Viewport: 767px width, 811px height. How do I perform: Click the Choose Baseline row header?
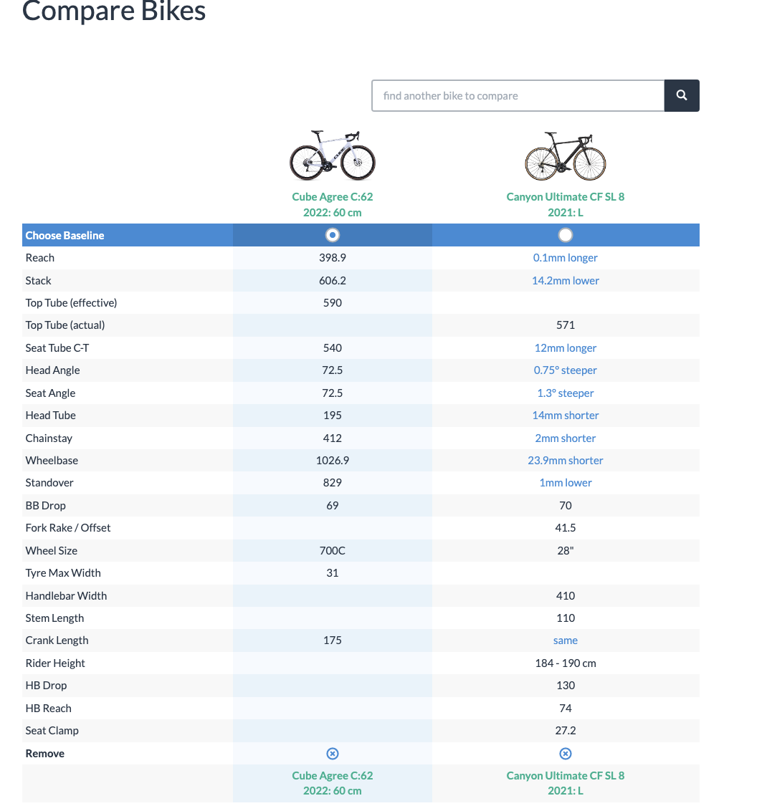(65, 235)
